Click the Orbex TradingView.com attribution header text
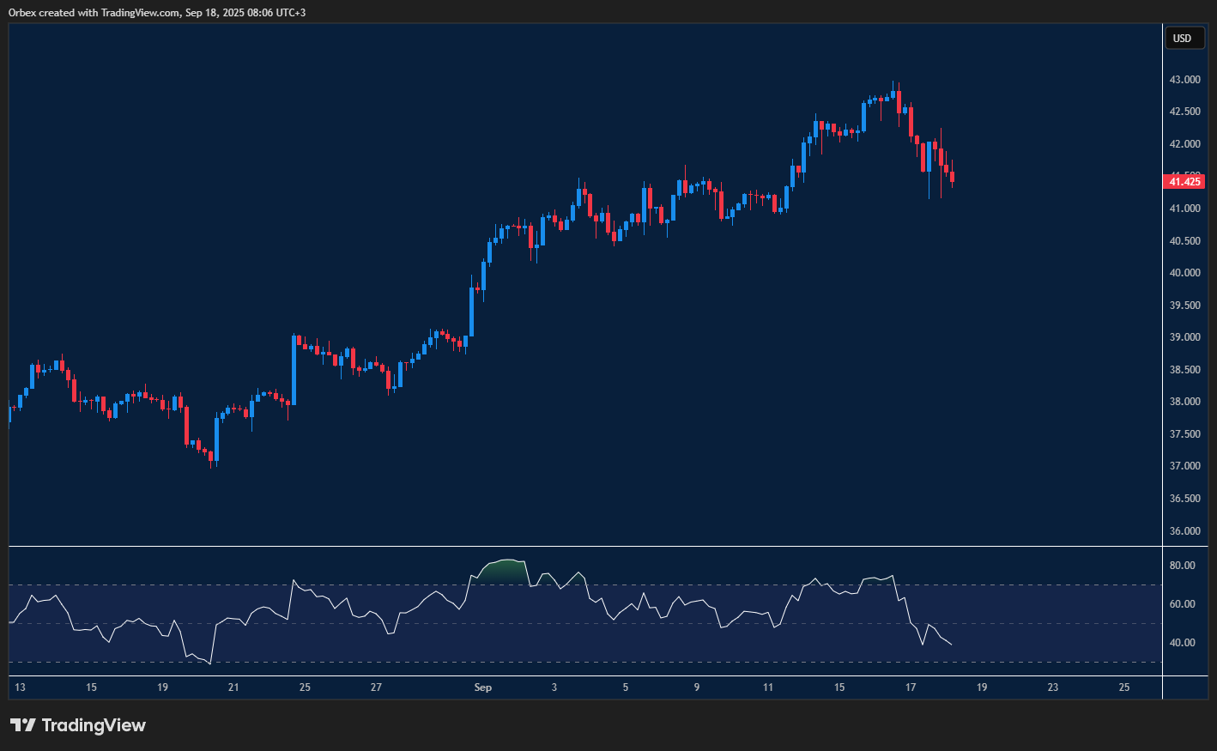 coord(156,12)
